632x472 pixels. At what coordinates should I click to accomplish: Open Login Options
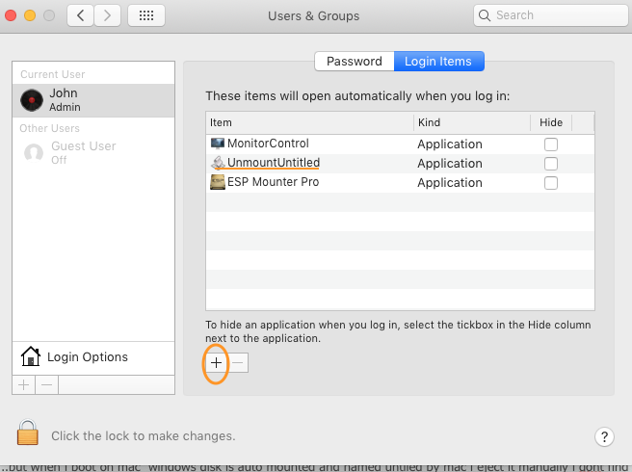tap(93, 357)
